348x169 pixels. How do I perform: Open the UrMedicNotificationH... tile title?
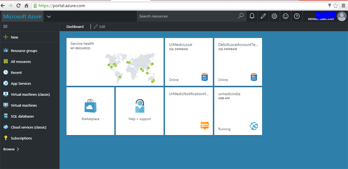tap(189, 94)
